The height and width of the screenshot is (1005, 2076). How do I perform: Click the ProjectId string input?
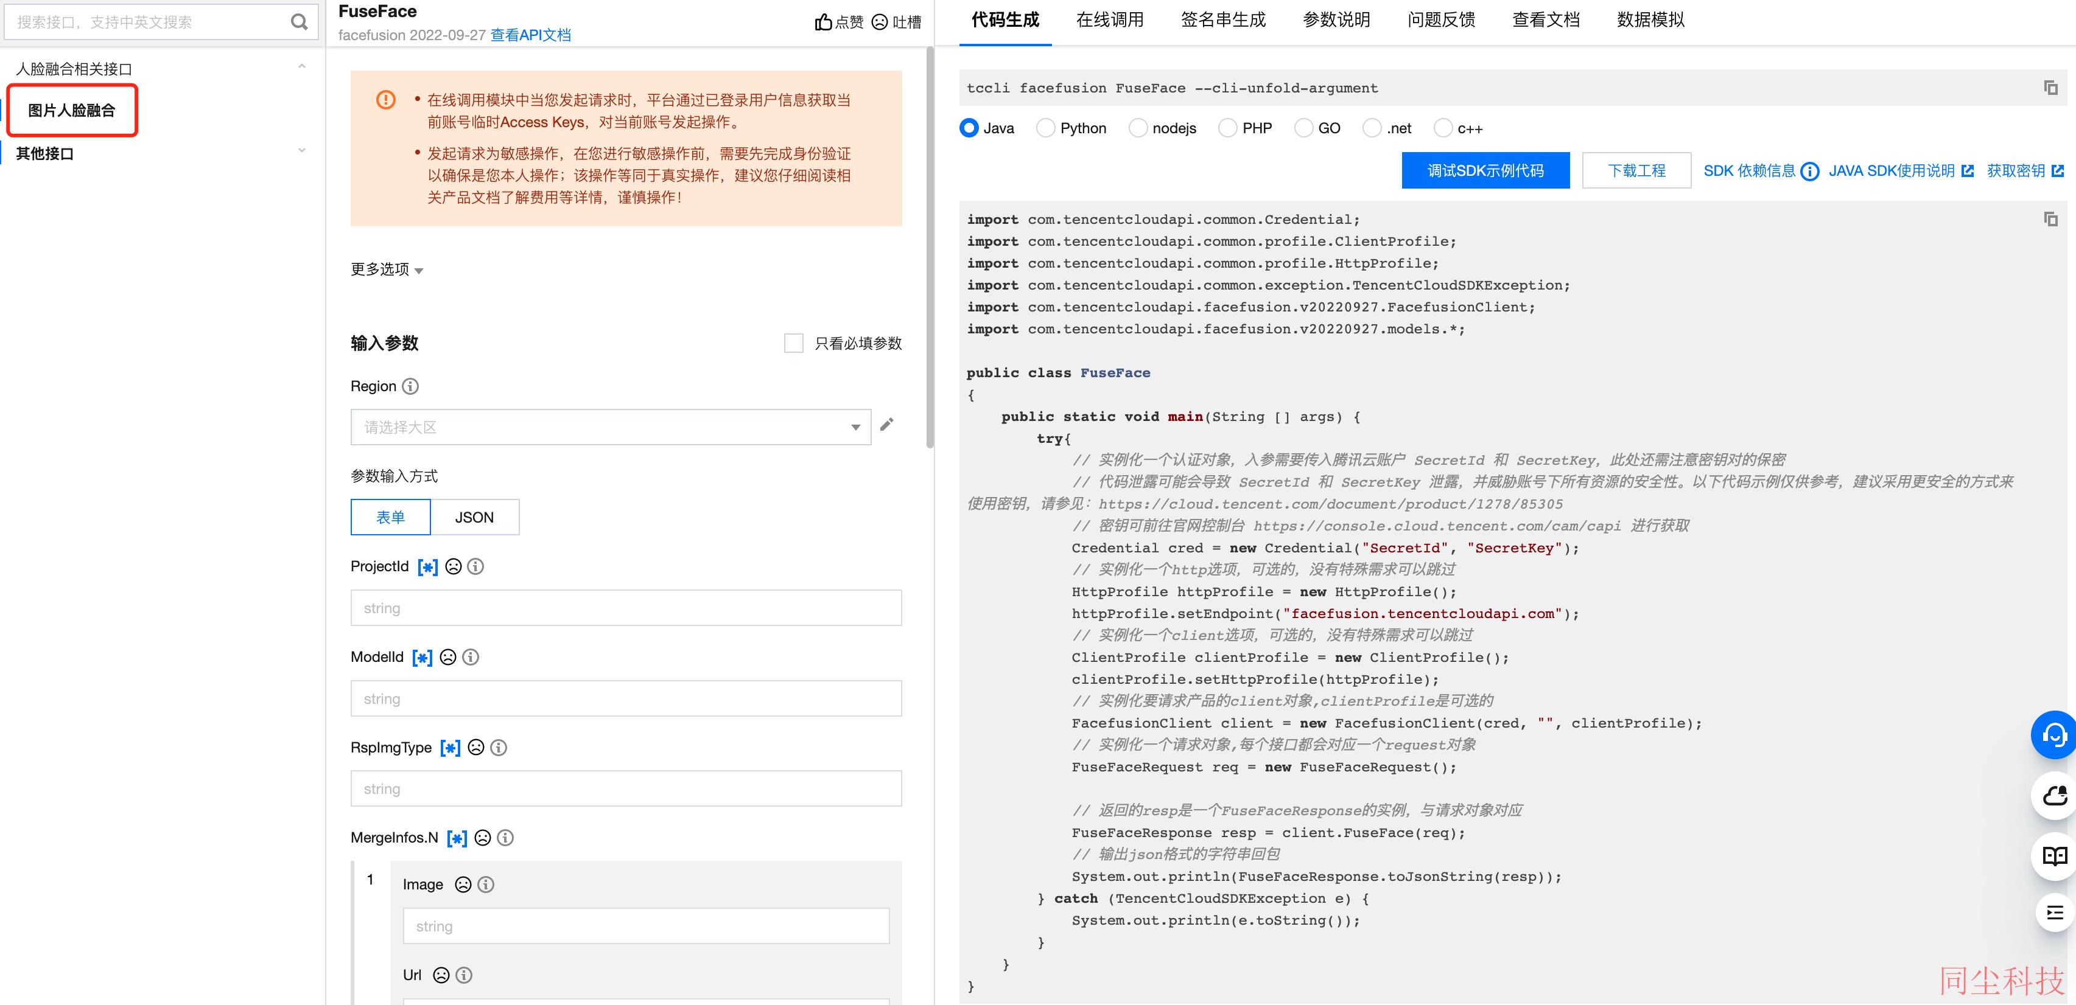coord(626,608)
